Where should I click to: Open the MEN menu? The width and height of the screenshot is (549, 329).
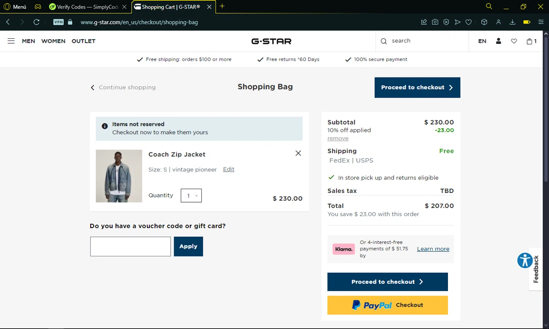[x=29, y=41]
